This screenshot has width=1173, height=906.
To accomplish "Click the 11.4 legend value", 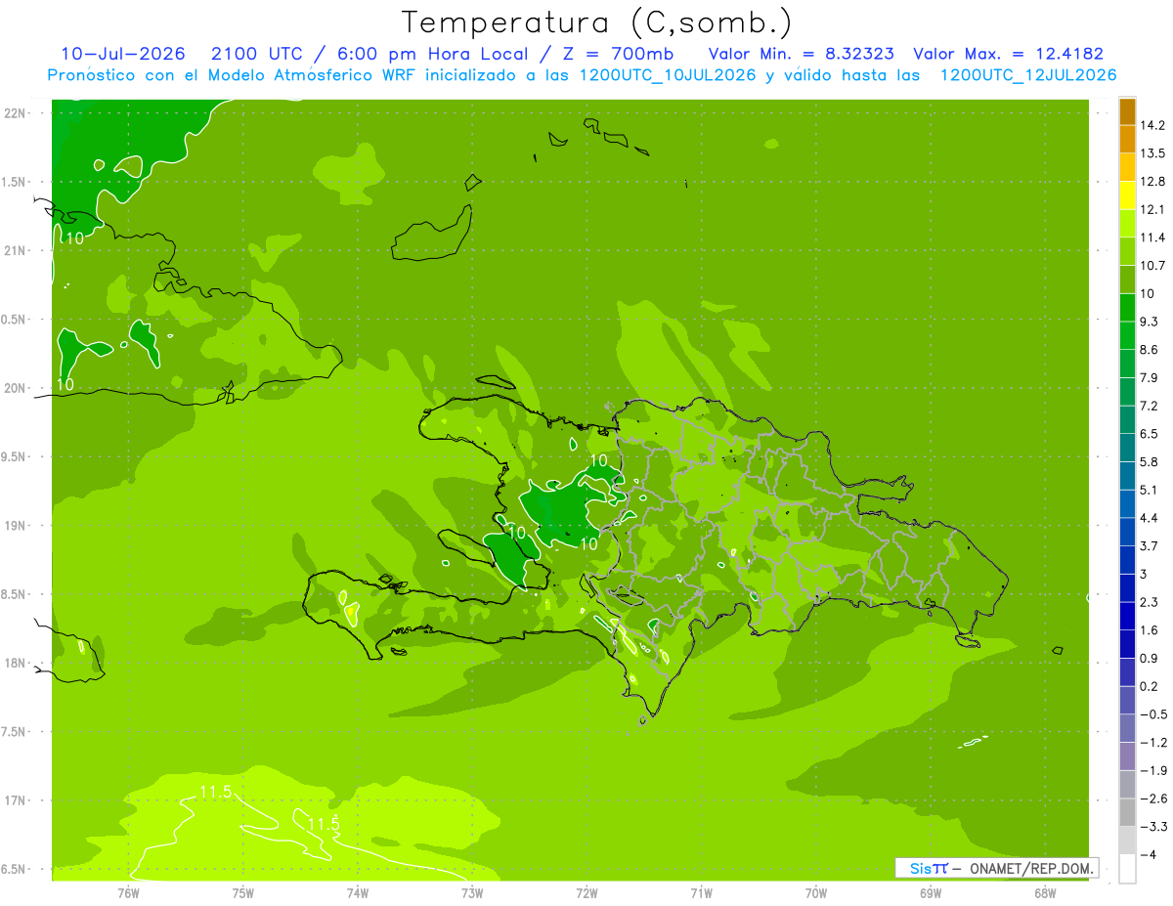I will pyautogui.click(x=1153, y=237).
